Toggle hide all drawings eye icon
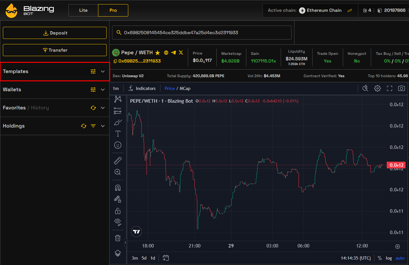This screenshot has height=265, width=409. tap(117, 222)
